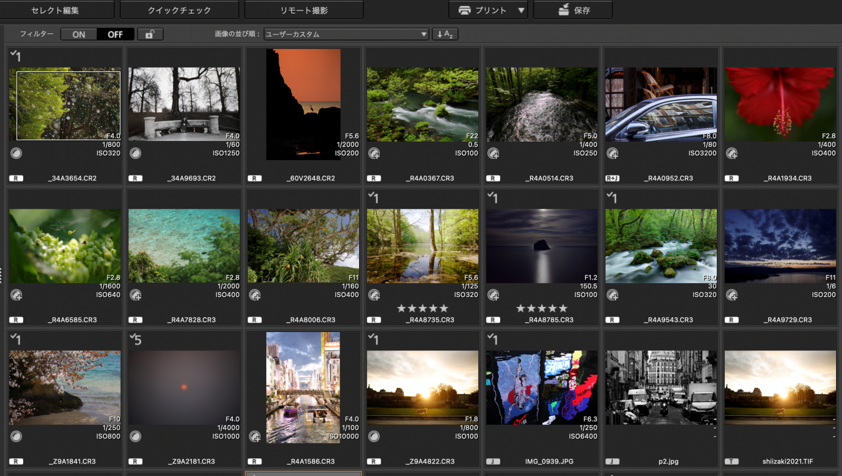Select the red hibiscus thumbnail _R4A1934.CR3
Image resolution: width=842 pixels, height=476 pixels.
pyautogui.click(x=779, y=104)
